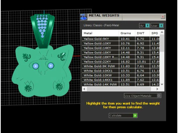Image resolution: width=178 pixels, height=133 pixels.
Task: Select the White Gold:14K PdW row
Action: tap(121, 84)
